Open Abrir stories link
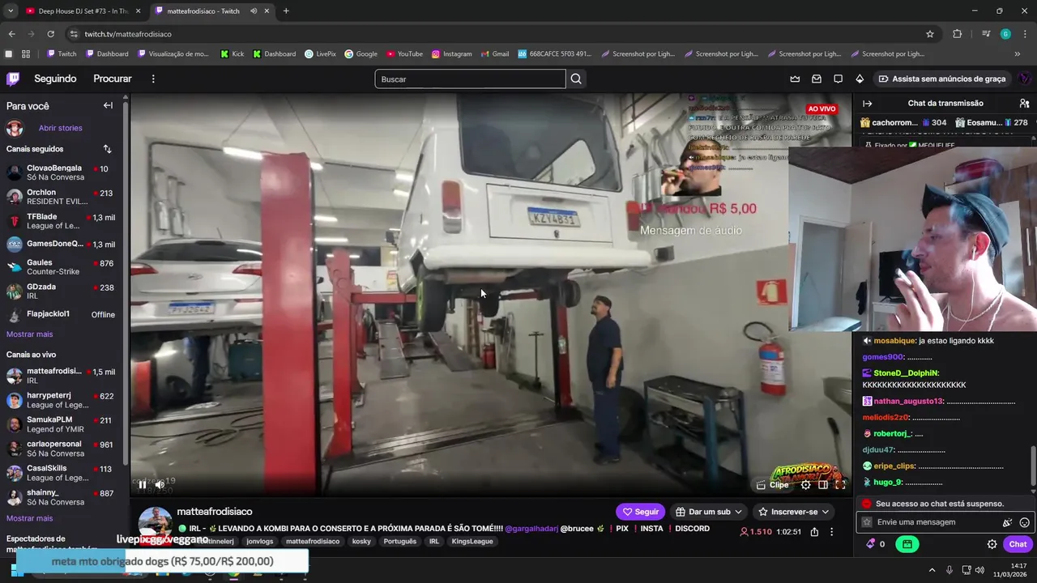This screenshot has height=583, width=1037. tap(60, 128)
